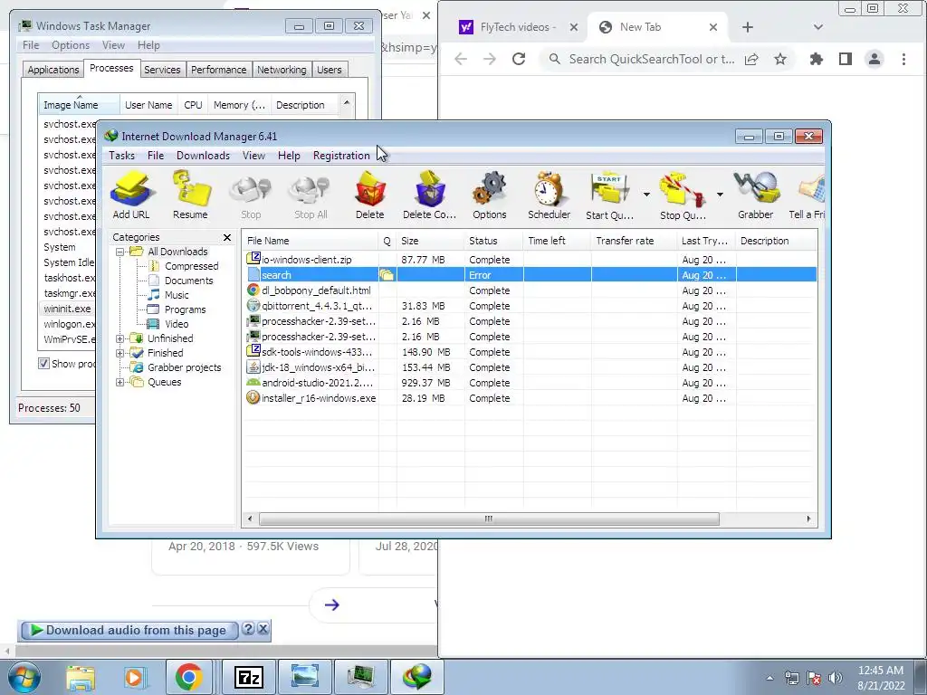Select Grabber projects tree item
Image resolution: width=927 pixels, height=695 pixels.
coord(184,367)
